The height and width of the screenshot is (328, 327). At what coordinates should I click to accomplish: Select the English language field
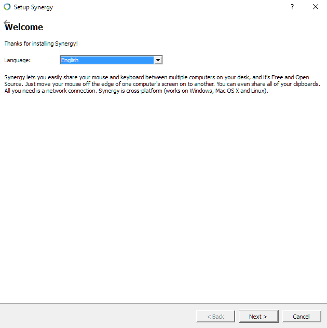pos(111,60)
